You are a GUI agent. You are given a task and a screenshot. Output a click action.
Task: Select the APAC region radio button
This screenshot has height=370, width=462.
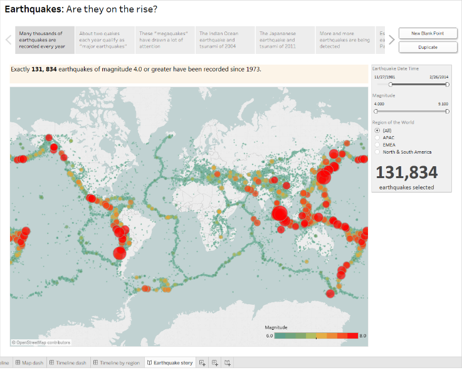tap(377, 138)
